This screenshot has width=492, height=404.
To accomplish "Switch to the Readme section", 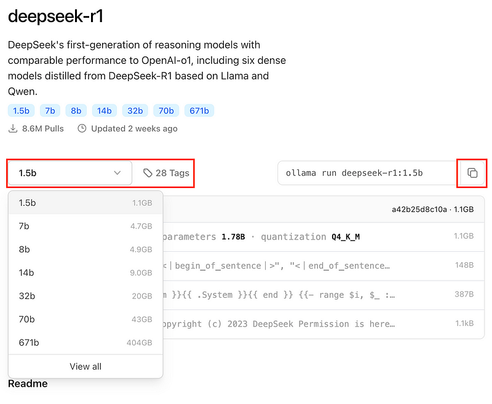I will click(x=27, y=383).
